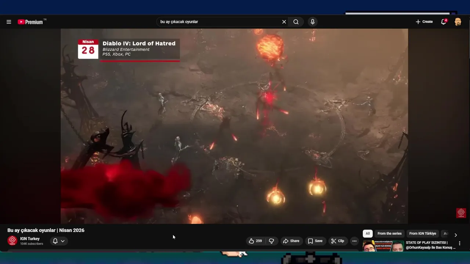This screenshot has width=470, height=264.
Task: Show next filter chips with arrow
Action: [x=456, y=235]
